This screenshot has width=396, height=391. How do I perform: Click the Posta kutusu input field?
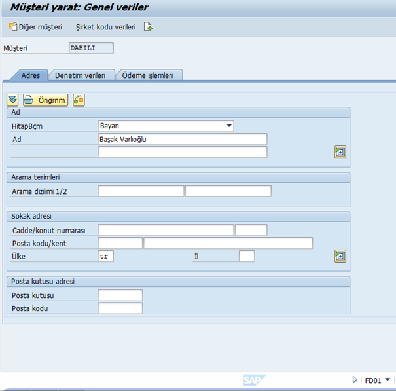pos(120,295)
